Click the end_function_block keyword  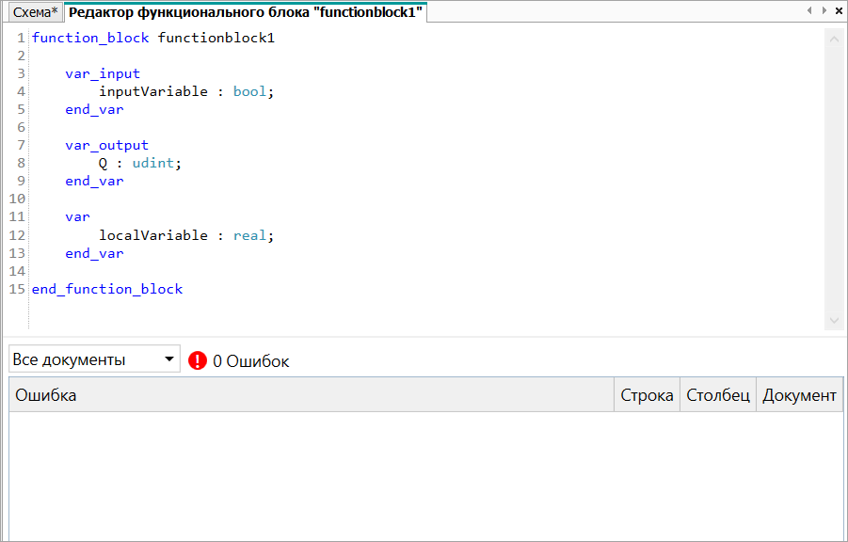(107, 290)
